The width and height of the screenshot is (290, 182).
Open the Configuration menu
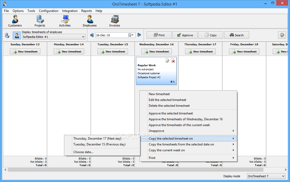48,11
